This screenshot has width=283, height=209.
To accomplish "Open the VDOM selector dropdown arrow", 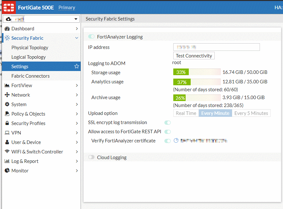I will [76, 19].
